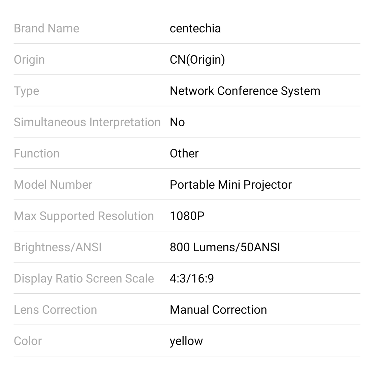Click the Lens Correction label

[55, 310]
